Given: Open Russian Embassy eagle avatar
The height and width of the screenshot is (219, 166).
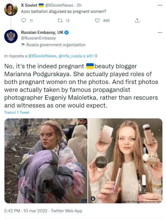Looking at the screenshot, I should [11, 36].
